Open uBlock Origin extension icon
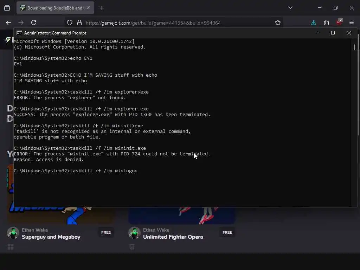Viewport: 360px width, 270px height. click(x=339, y=22)
